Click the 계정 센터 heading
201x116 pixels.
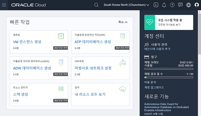154,36
